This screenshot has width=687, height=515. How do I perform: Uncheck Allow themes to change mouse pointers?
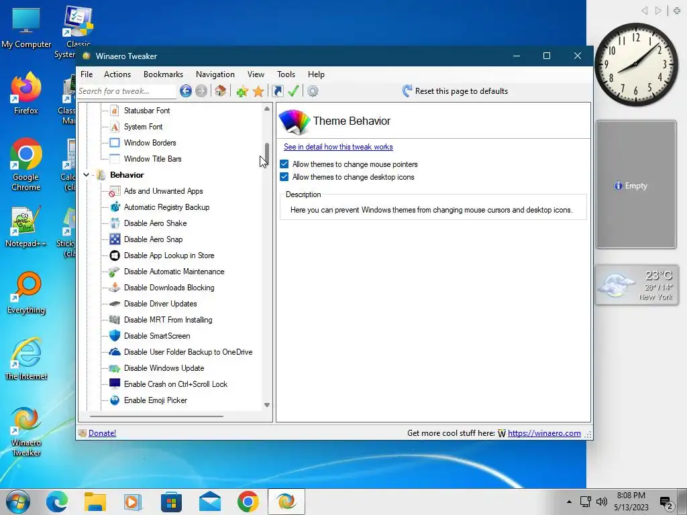(284, 164)
